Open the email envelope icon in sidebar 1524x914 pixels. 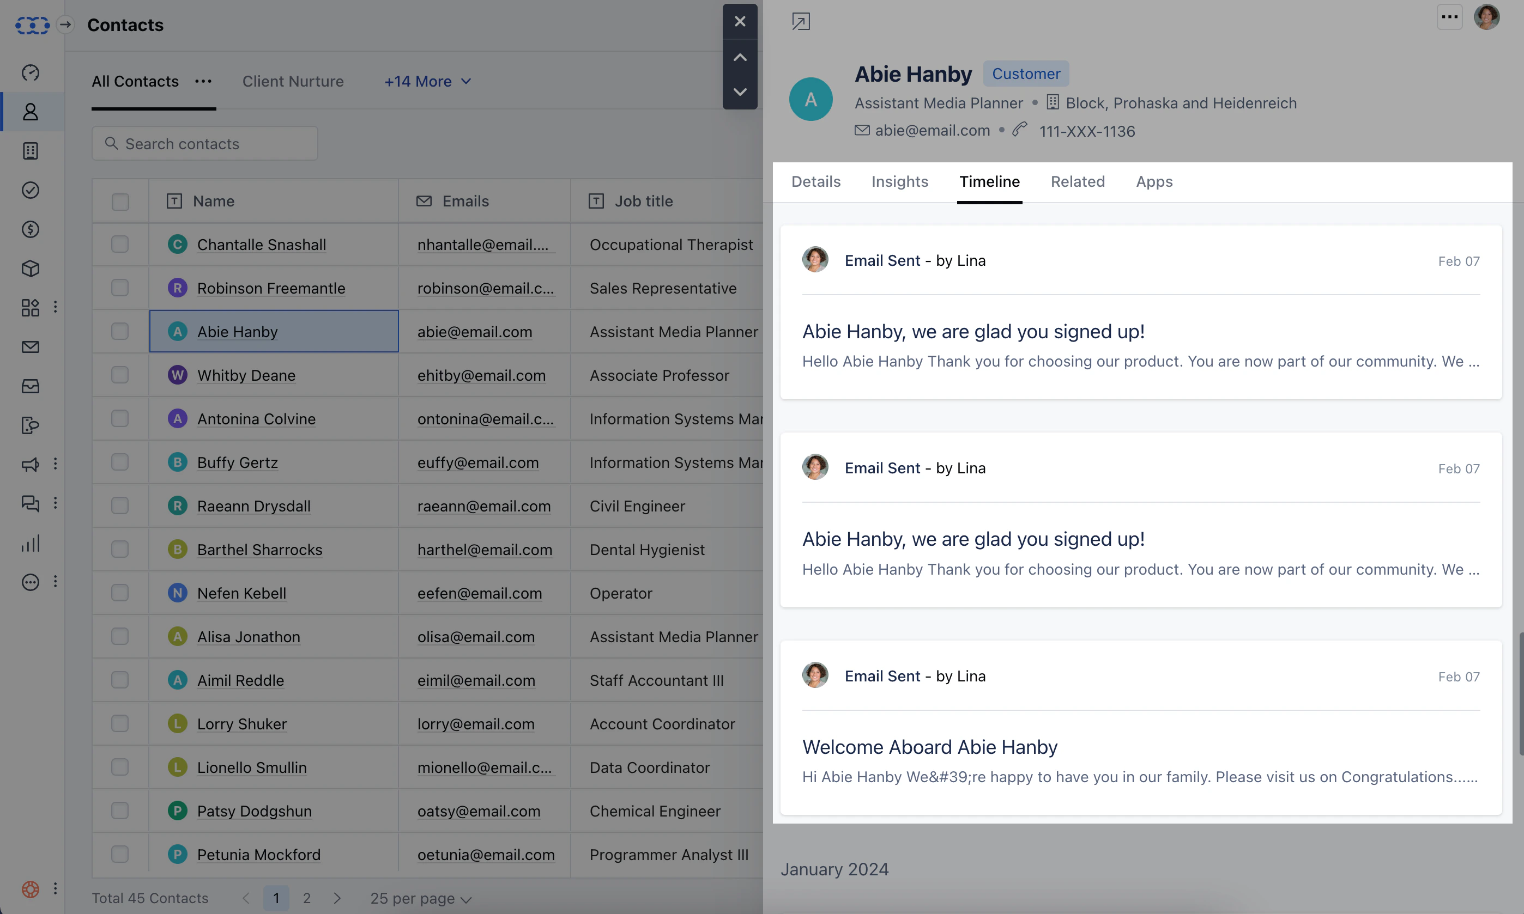pyautogui.click(x=30, y=347)
